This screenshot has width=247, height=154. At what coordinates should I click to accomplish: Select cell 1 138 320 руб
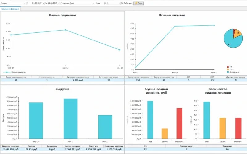[x=114, y=149]
